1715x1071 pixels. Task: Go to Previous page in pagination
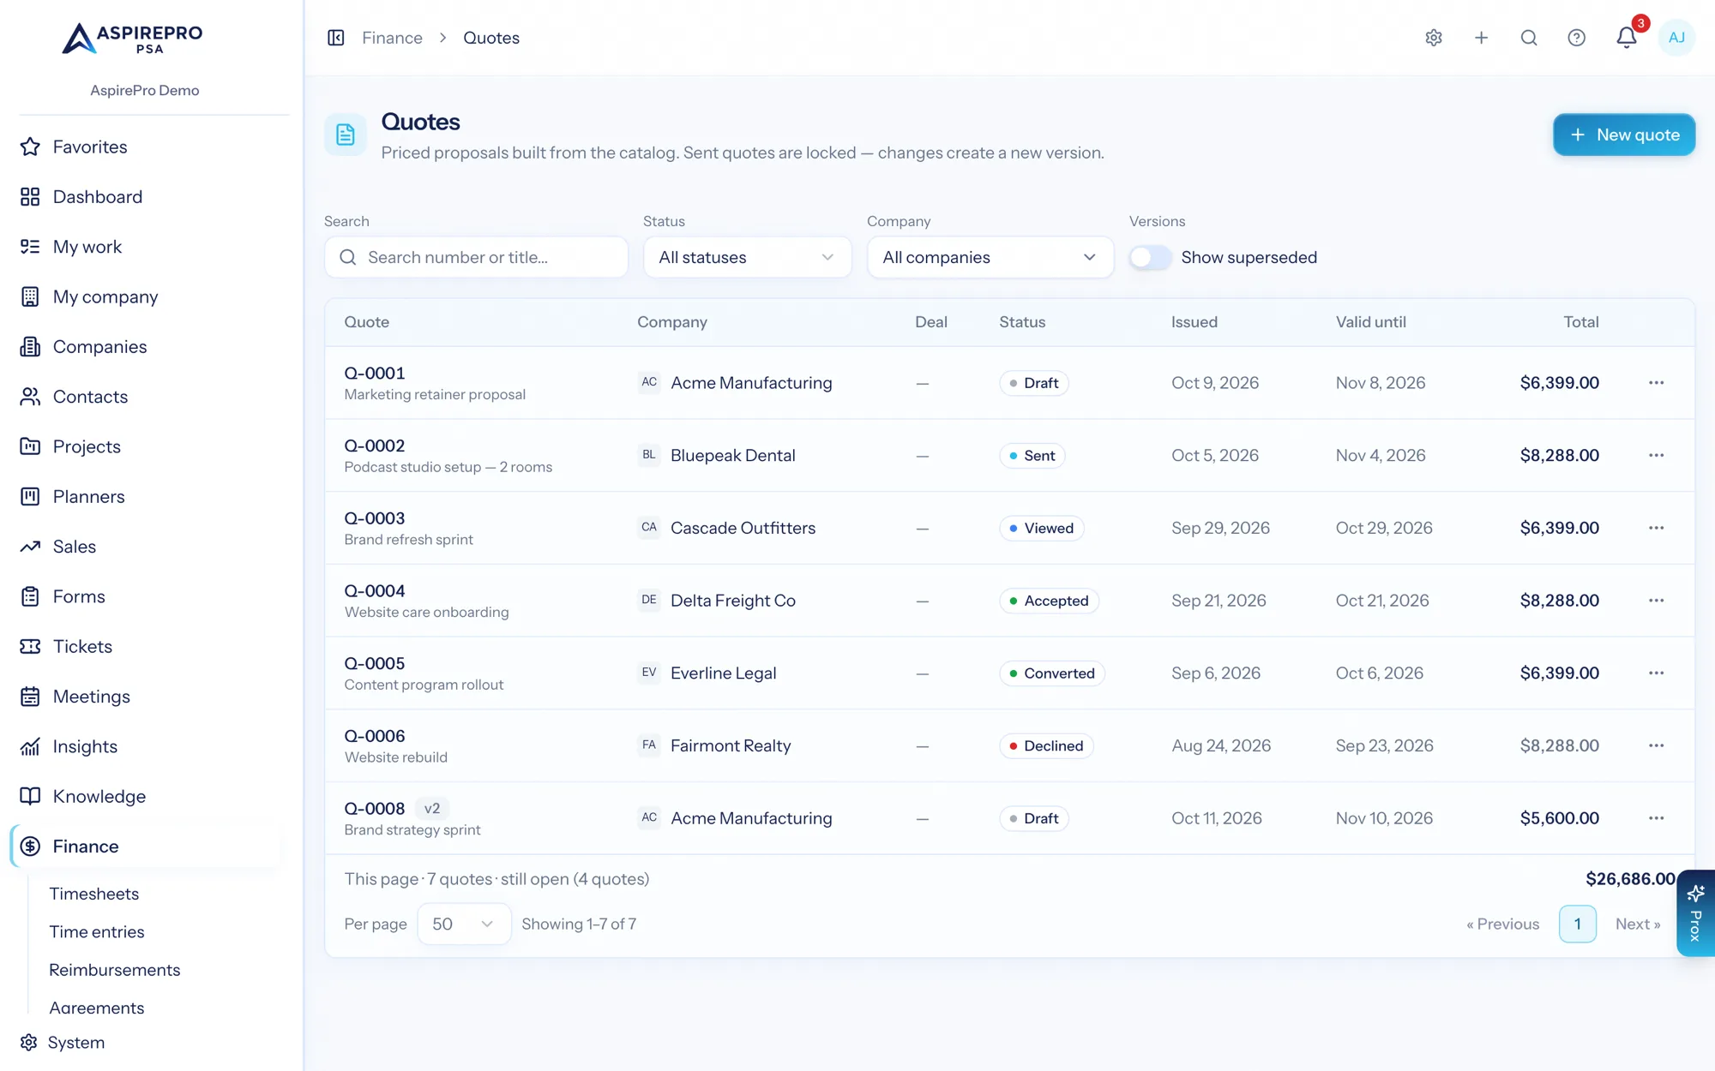(1502, 924)
